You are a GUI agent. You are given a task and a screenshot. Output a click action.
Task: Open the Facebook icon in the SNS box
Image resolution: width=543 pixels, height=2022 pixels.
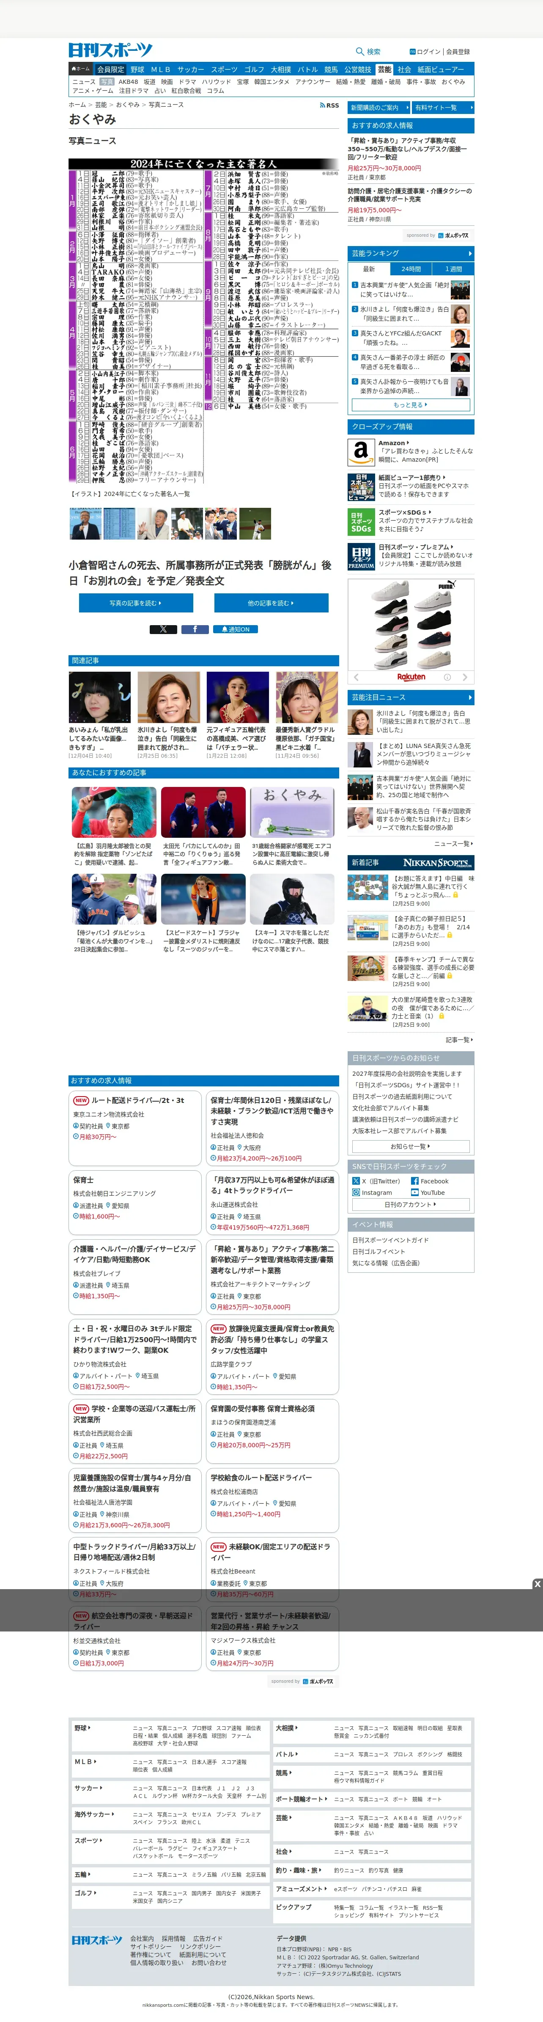click(x=415, y=1180)
